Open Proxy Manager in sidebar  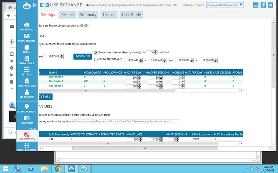tap(27, 83)
